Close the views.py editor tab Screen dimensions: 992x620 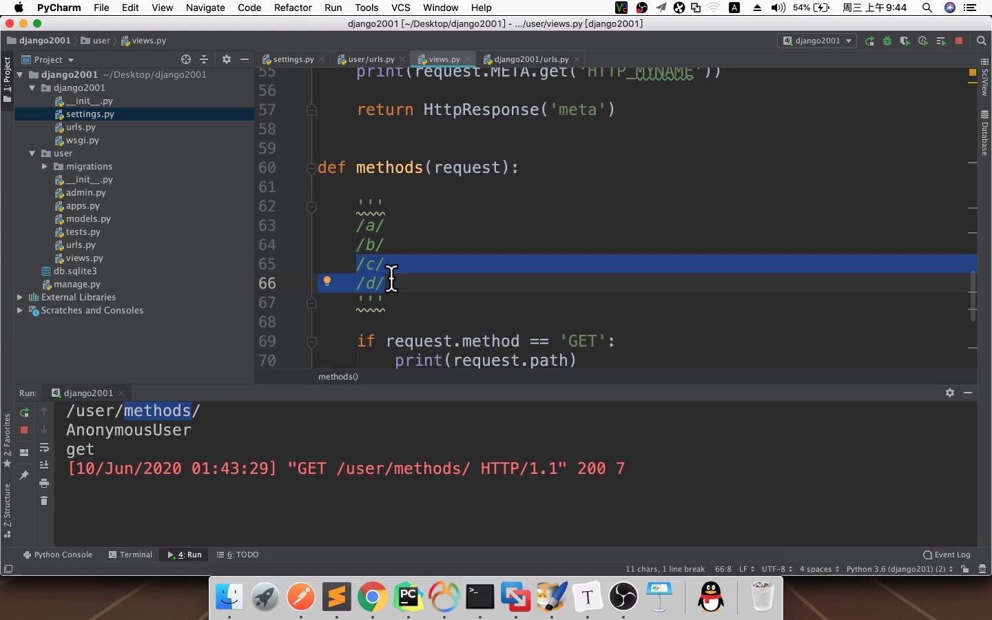(468, 59)
